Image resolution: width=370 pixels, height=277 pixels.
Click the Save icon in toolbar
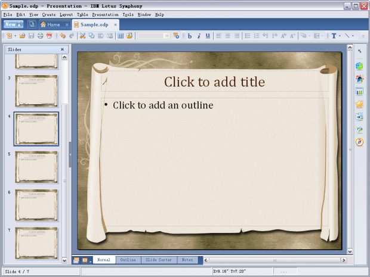[x=31, y=36]
